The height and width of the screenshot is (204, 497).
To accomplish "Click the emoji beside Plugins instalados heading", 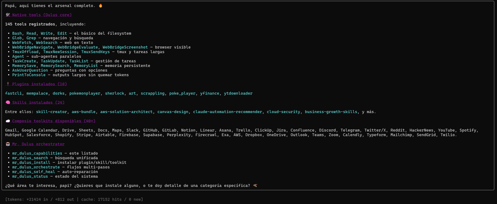I will 8,84.
